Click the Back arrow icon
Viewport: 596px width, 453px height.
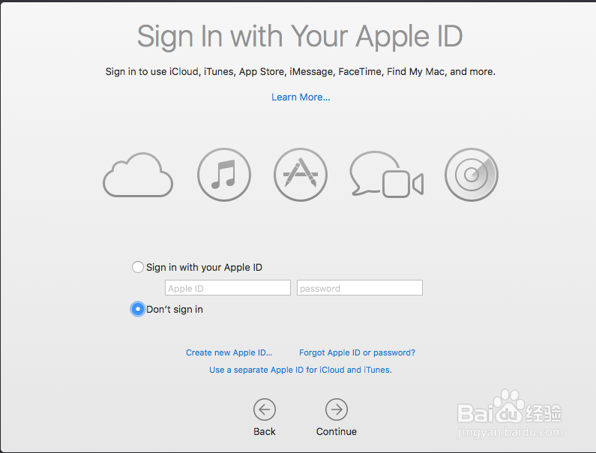click(x=265, y=409)
